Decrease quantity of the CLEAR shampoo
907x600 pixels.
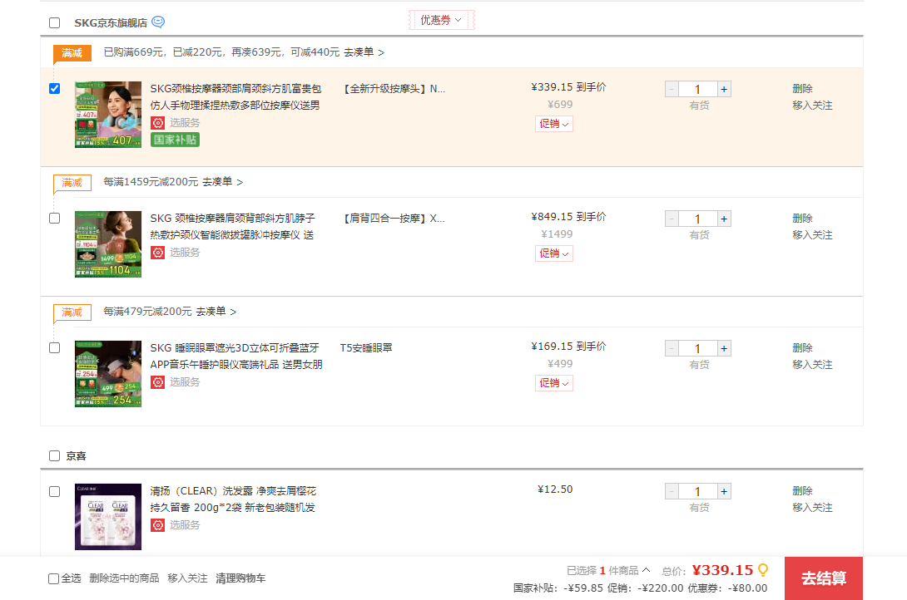(x=672, y=492)
